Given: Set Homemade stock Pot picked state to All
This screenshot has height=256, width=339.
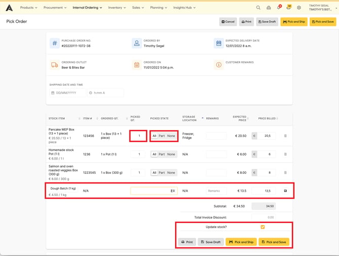Looking at the screenshot, I should (x=154, y=154).
